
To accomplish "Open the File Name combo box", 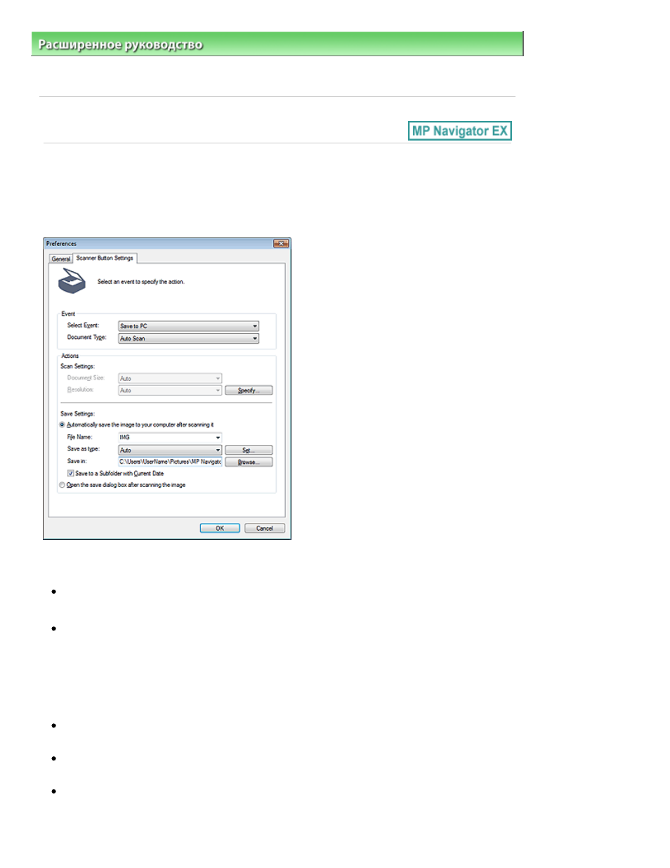I will point(170,437).
